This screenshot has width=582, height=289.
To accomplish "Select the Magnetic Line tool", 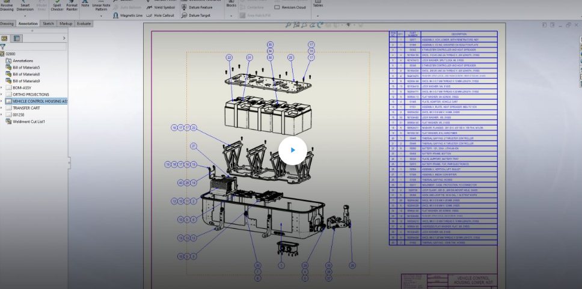I will (127, 16).
